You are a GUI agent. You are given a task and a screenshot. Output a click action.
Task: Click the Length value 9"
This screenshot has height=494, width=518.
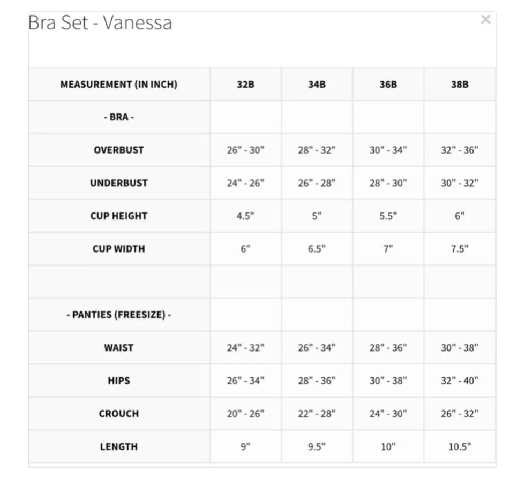[245, 447]
